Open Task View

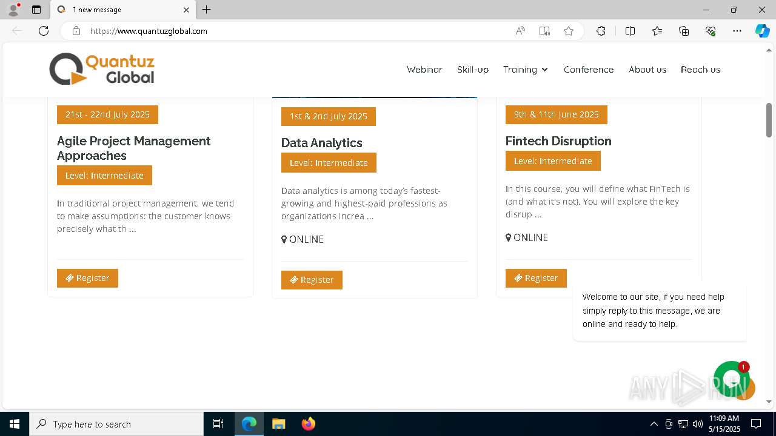218,424
